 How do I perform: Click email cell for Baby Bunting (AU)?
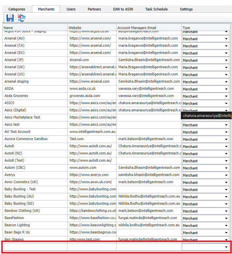coord(149,196)
